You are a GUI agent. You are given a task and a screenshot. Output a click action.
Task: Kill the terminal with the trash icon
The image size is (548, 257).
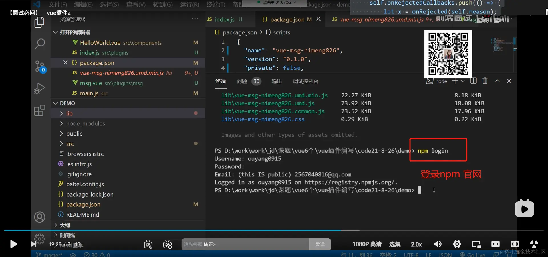[x=485, y=81]
